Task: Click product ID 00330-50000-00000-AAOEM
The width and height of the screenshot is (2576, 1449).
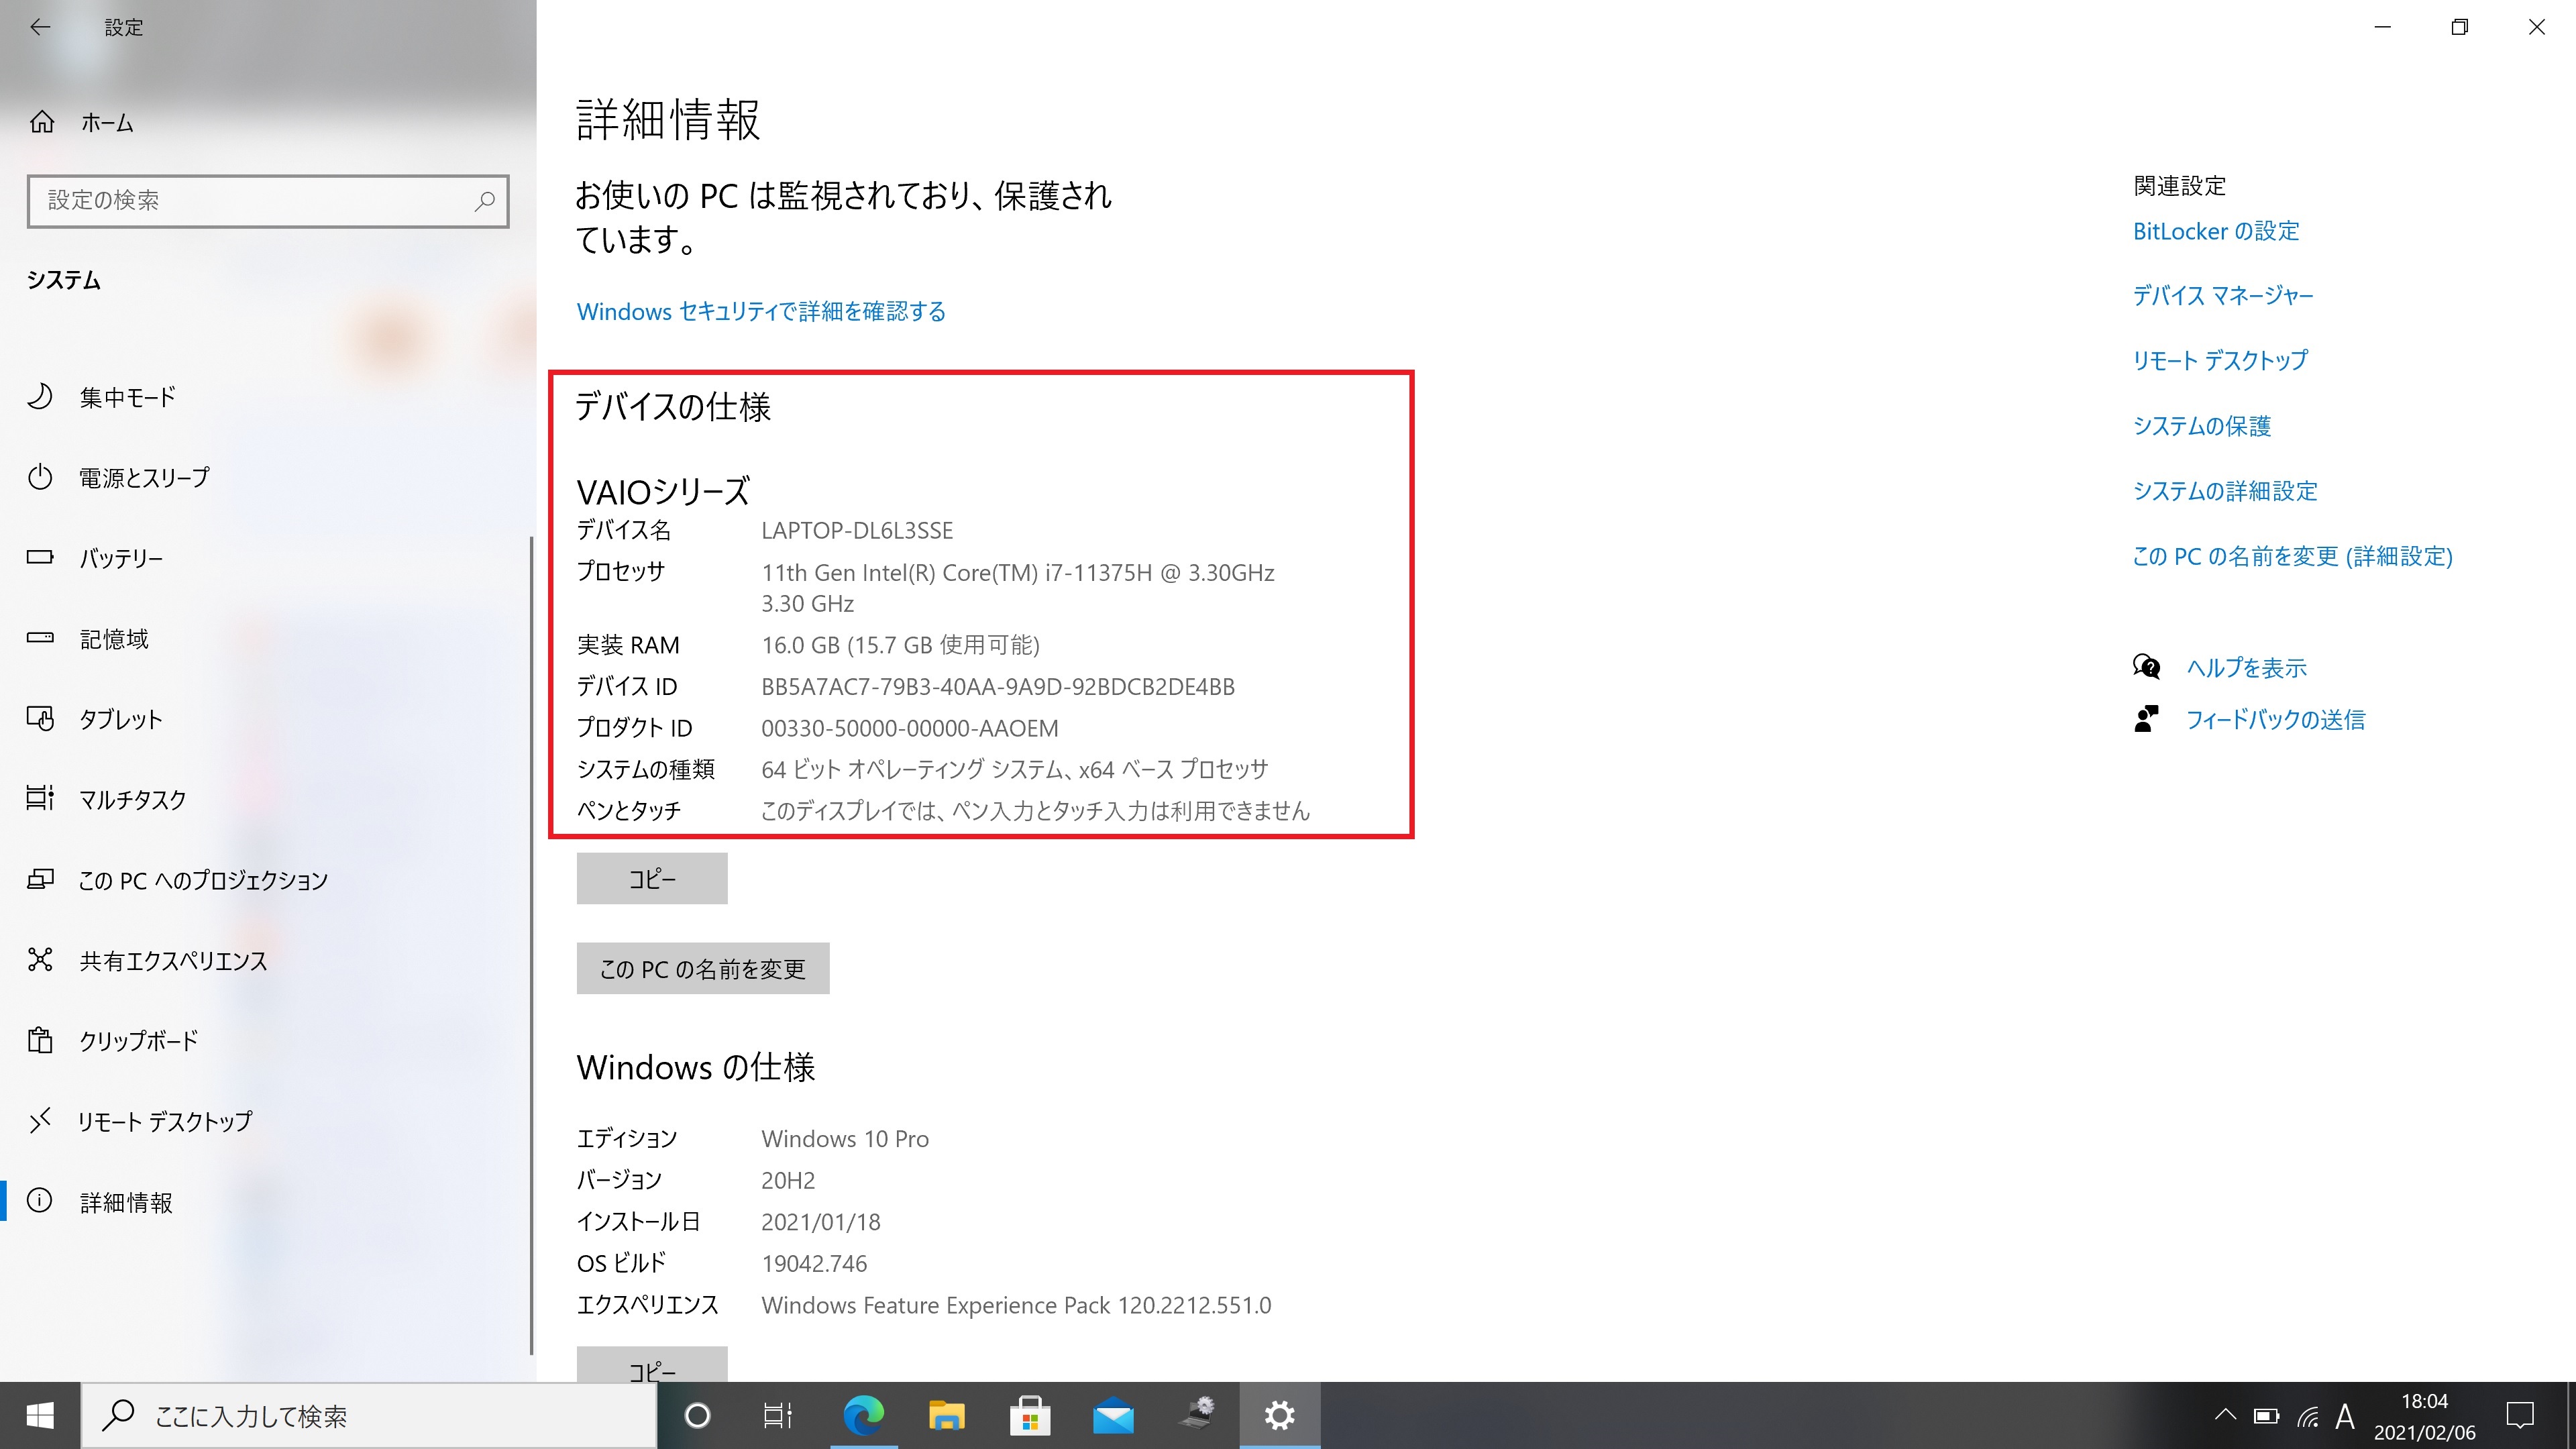Action: pos(910,728)
